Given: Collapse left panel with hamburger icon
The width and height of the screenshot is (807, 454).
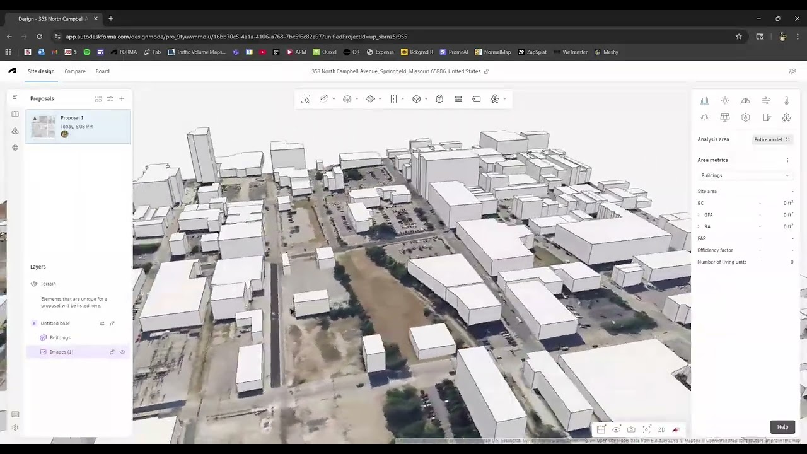Looking at the screenshot, I should click(15, 97).
